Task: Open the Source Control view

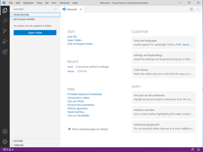Action: (x=5, y=31)
